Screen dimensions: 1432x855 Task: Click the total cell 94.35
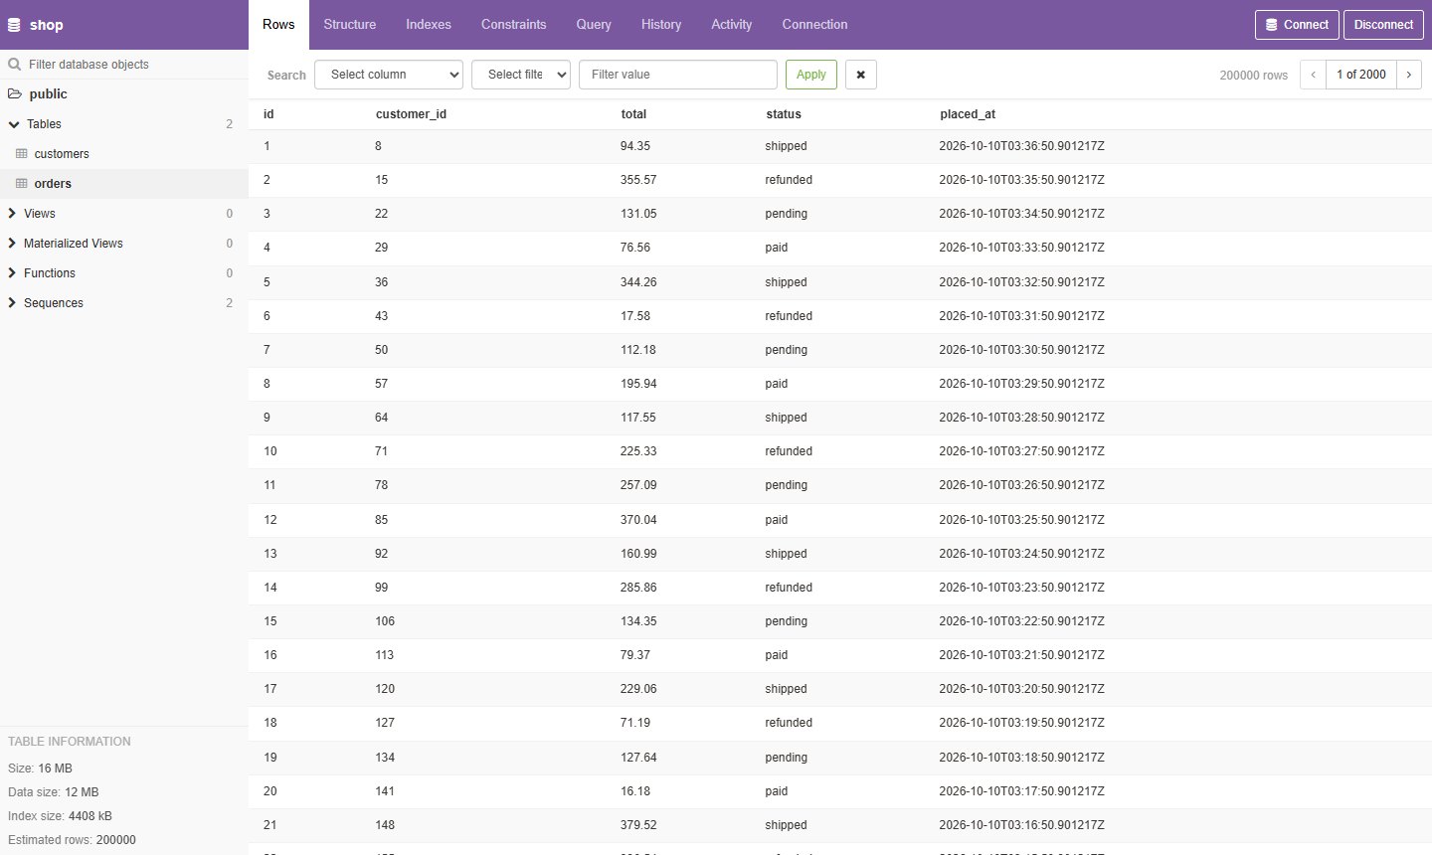point(635,146)
